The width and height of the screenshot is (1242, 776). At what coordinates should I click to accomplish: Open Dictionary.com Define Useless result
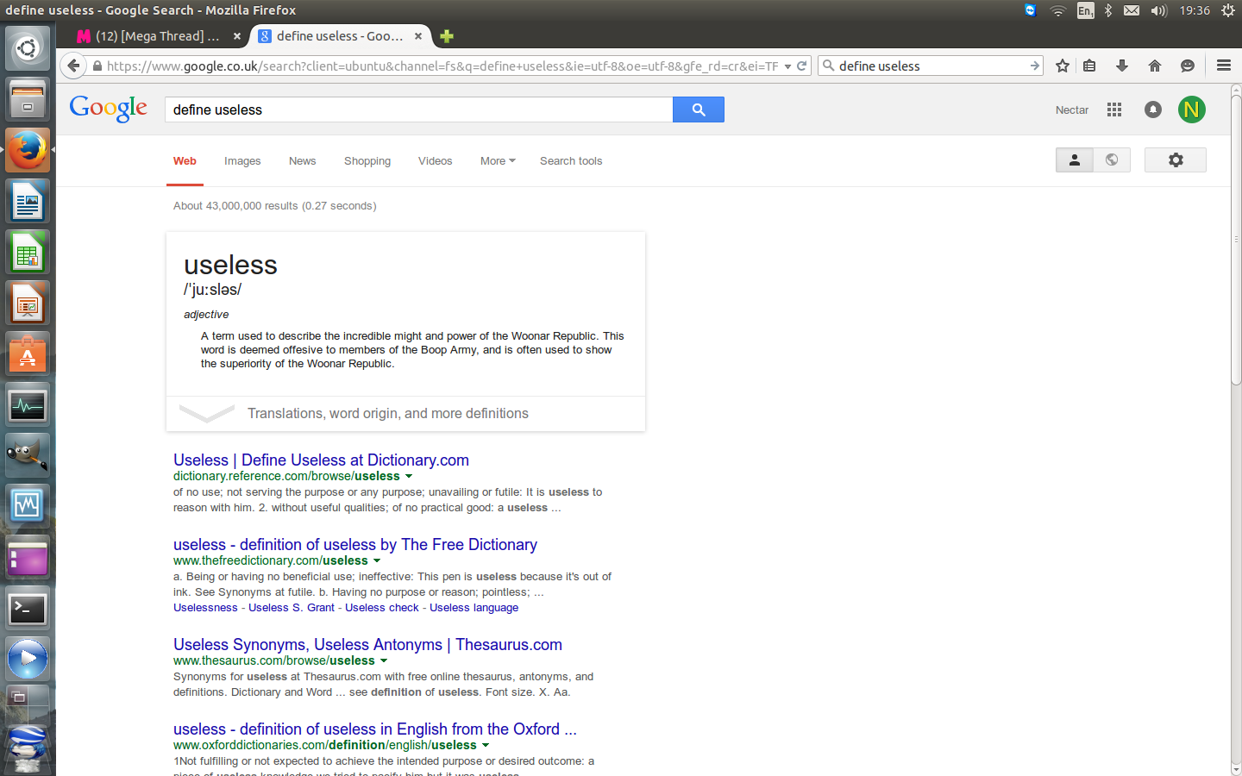coord(321,460)
